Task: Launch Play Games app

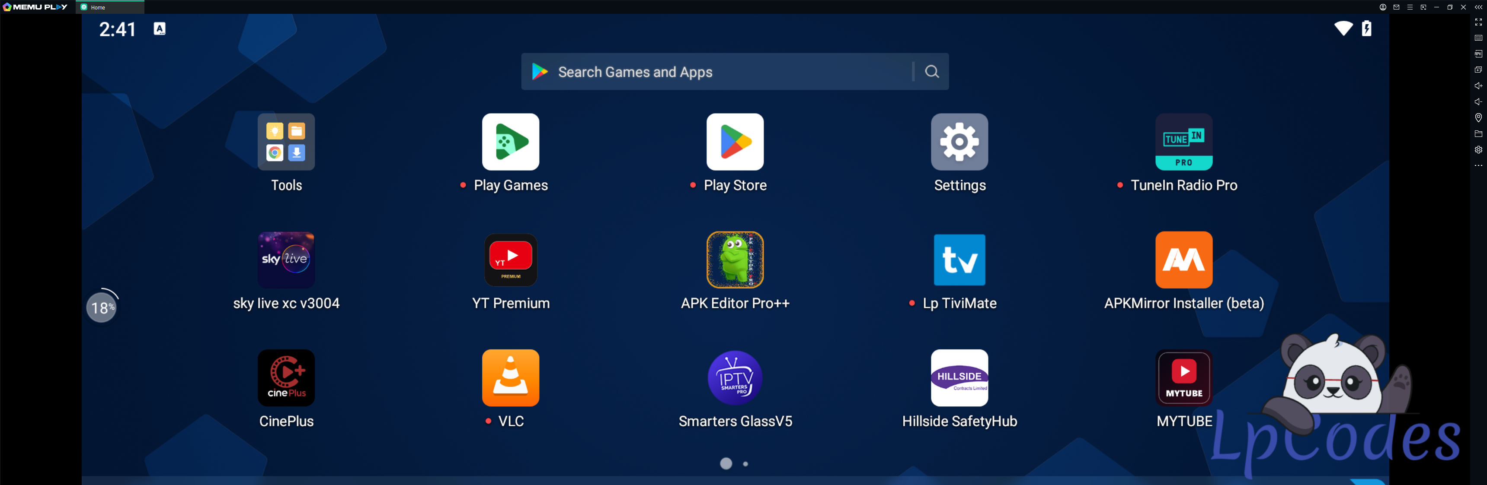Action: click(511, 142)
